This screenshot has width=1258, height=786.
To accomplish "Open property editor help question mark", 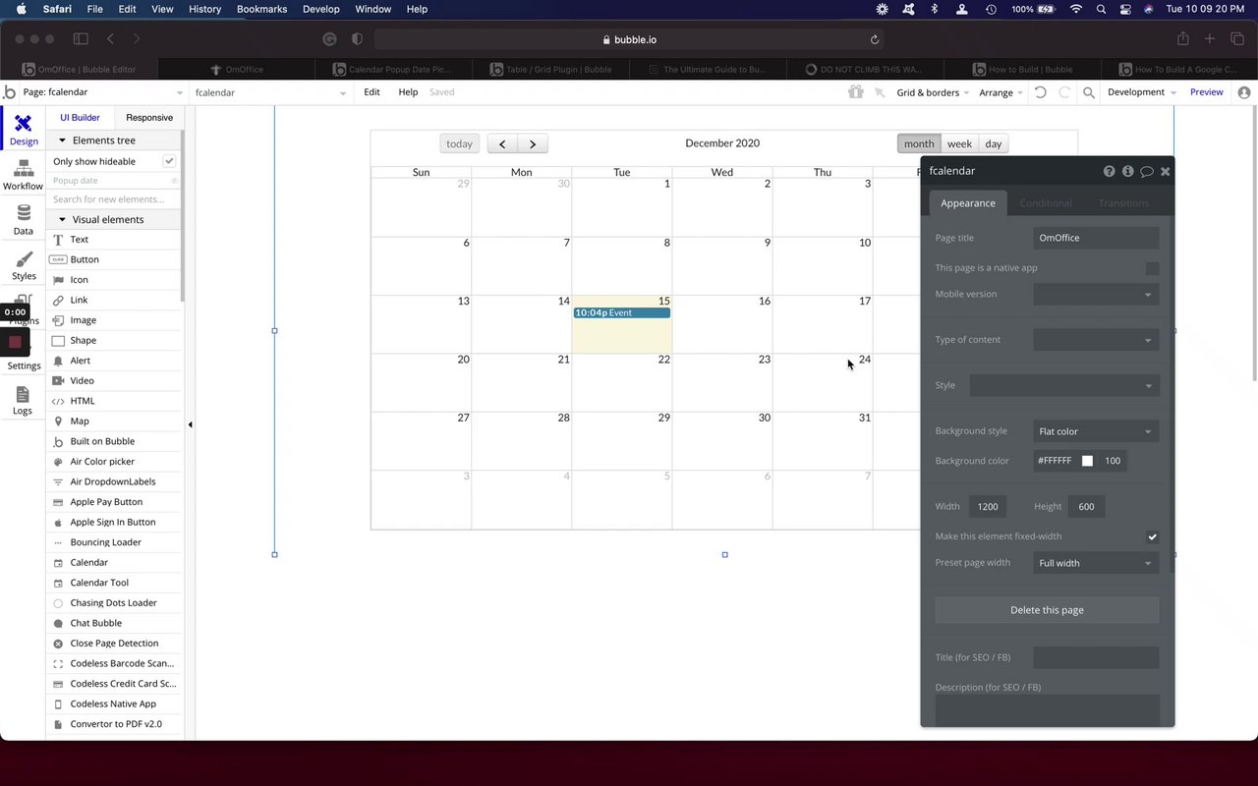I will [x=1110, y=171].
